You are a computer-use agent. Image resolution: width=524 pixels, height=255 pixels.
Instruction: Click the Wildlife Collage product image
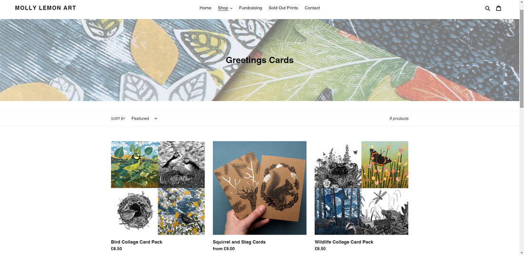coord(361,188)
